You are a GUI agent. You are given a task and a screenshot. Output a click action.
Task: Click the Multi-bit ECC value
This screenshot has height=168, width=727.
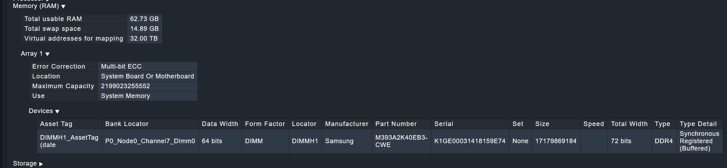(121, 66)
